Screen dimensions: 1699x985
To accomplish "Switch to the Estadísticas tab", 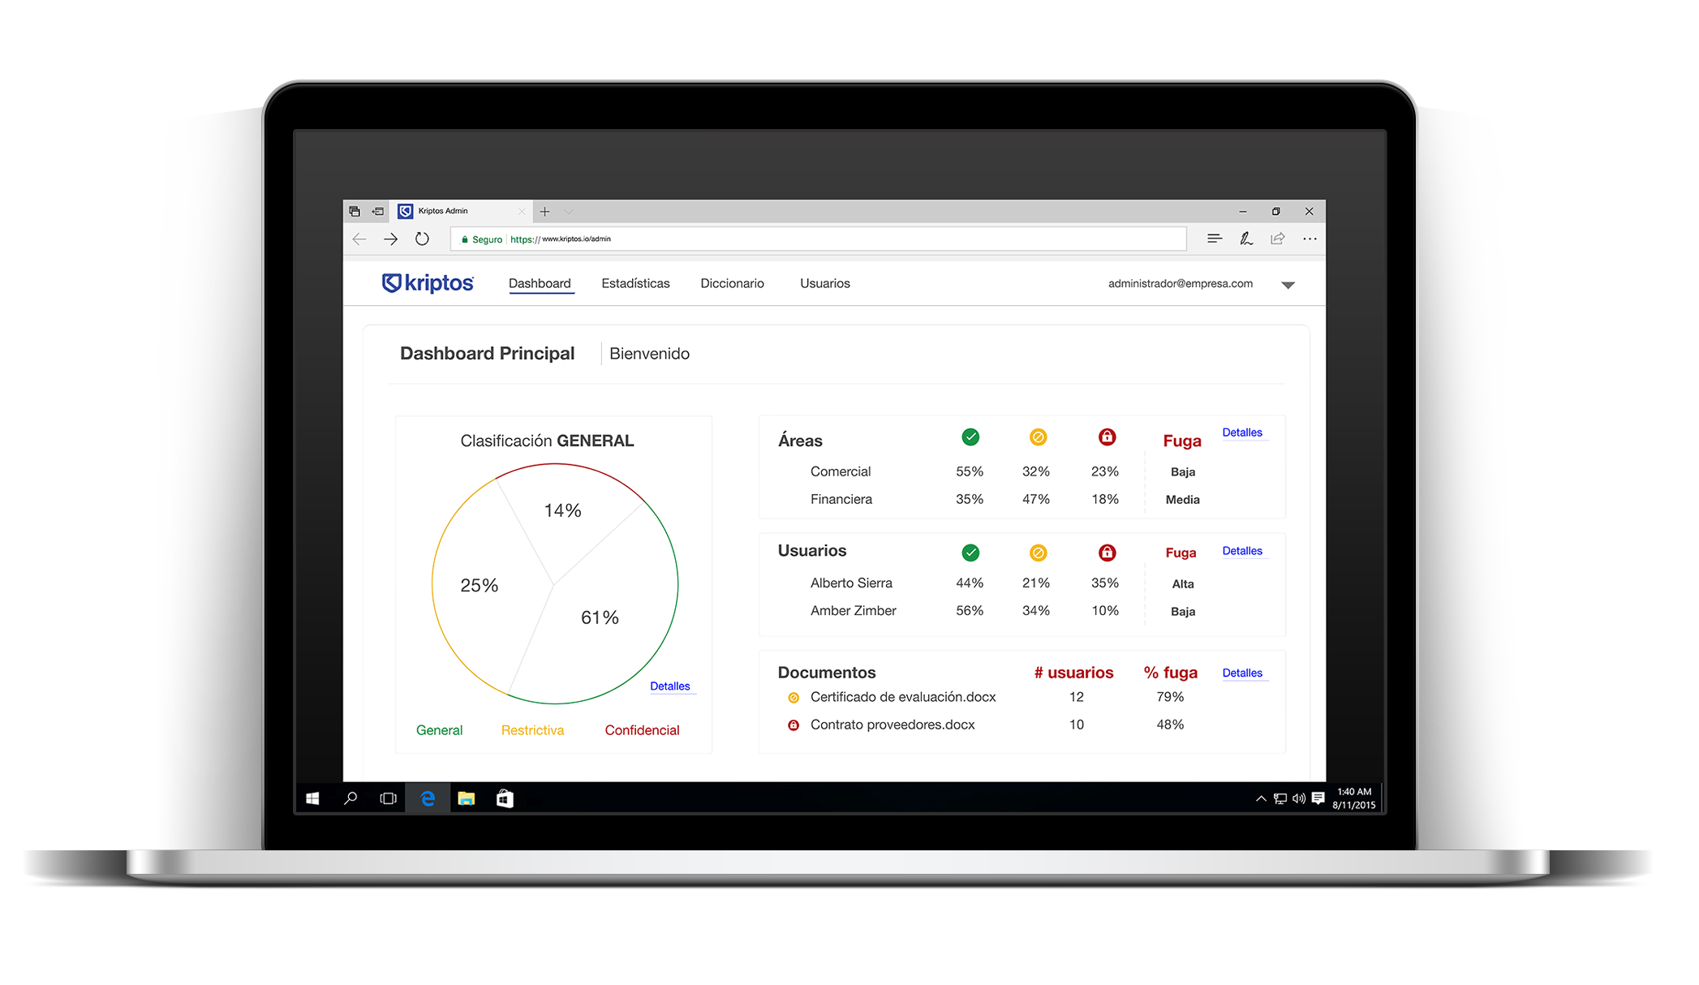I will [x=635, y=283].
